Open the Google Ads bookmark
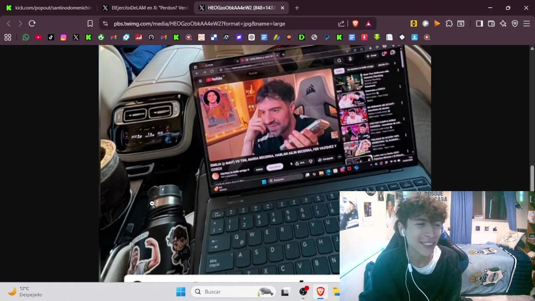This screenshot has width=535, height=301. pyautogui.click(x=276, y=38)
